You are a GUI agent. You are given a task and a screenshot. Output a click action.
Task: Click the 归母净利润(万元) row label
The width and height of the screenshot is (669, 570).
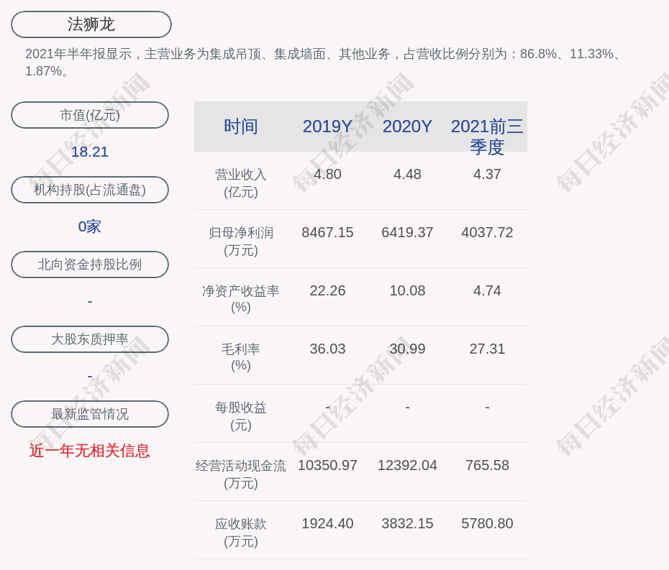tap(241, 241)
